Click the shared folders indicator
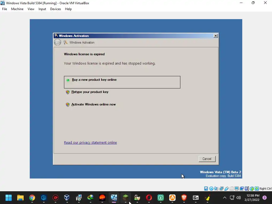The height and width of the screenshot is (204, 272). 232,189
